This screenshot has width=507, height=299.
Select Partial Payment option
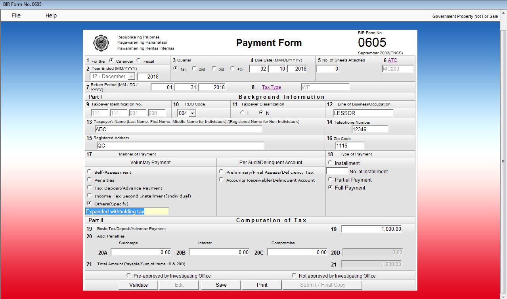tap(330, 180)
